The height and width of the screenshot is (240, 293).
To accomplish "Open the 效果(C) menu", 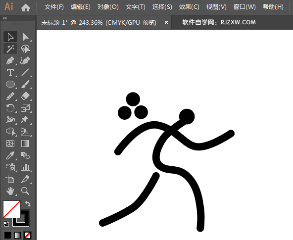I will [189, 7].
